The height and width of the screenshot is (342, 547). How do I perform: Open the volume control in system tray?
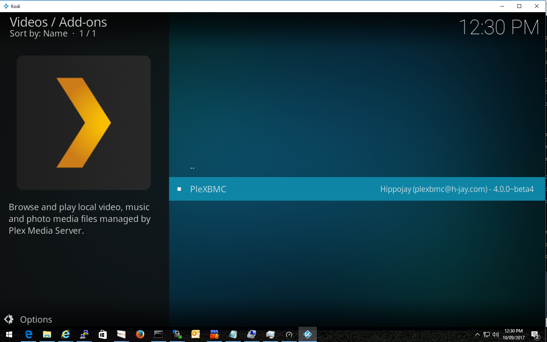[496, 334]
